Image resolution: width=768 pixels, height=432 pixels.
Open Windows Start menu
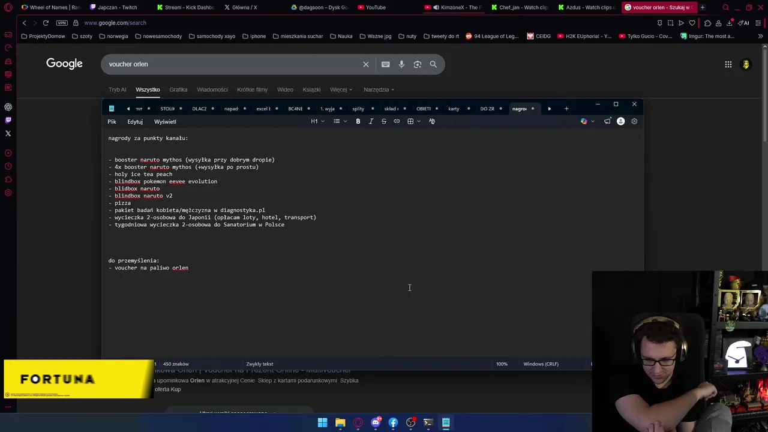click(x=322, y=422)
